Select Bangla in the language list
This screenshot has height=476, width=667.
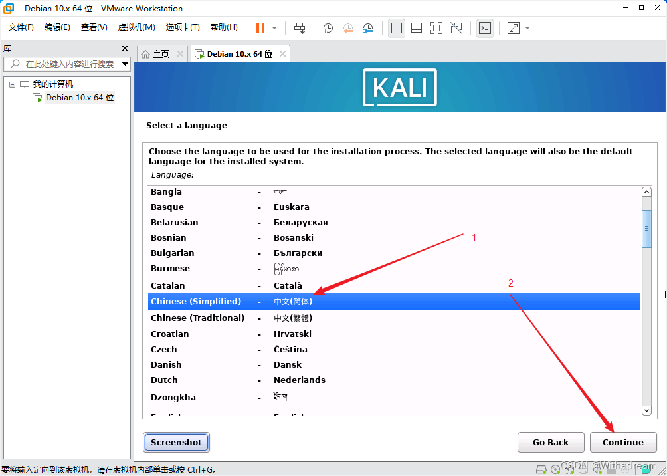click(393, 192)
